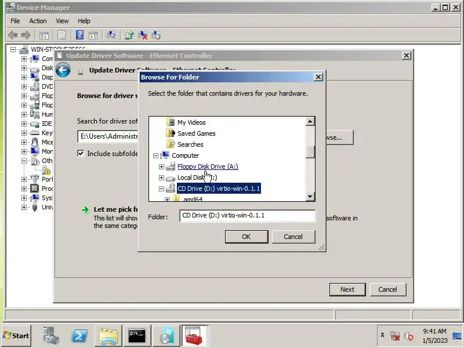Click OK in Browse For Folder dialog
This screenshot has width=464, height=348.
pyautogui.click(x=246, y=237)
